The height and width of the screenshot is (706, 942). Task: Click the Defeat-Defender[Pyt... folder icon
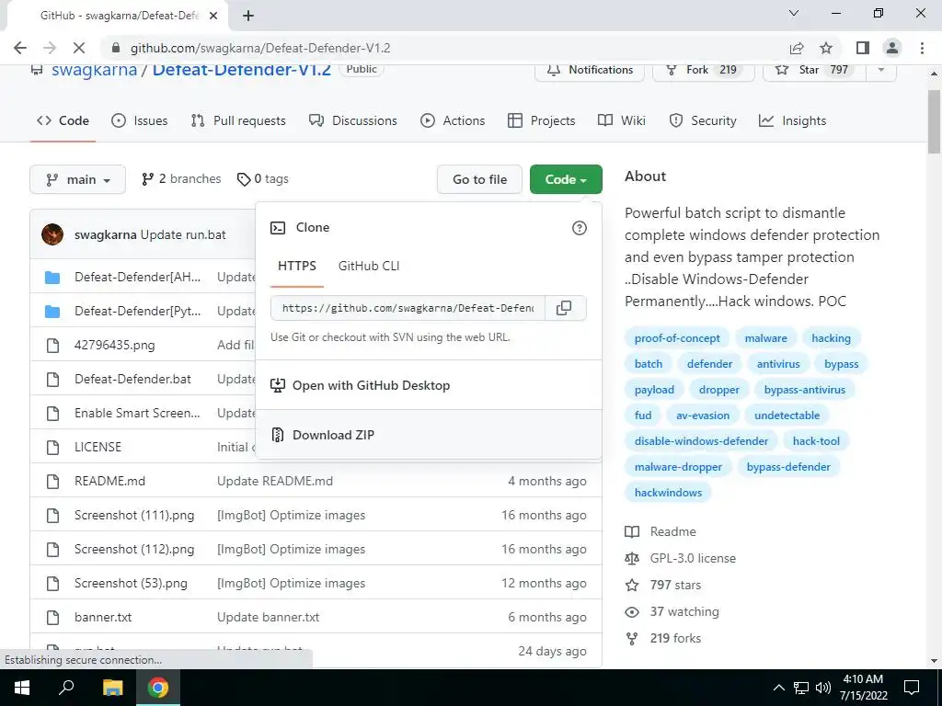[x=52, y=312]
